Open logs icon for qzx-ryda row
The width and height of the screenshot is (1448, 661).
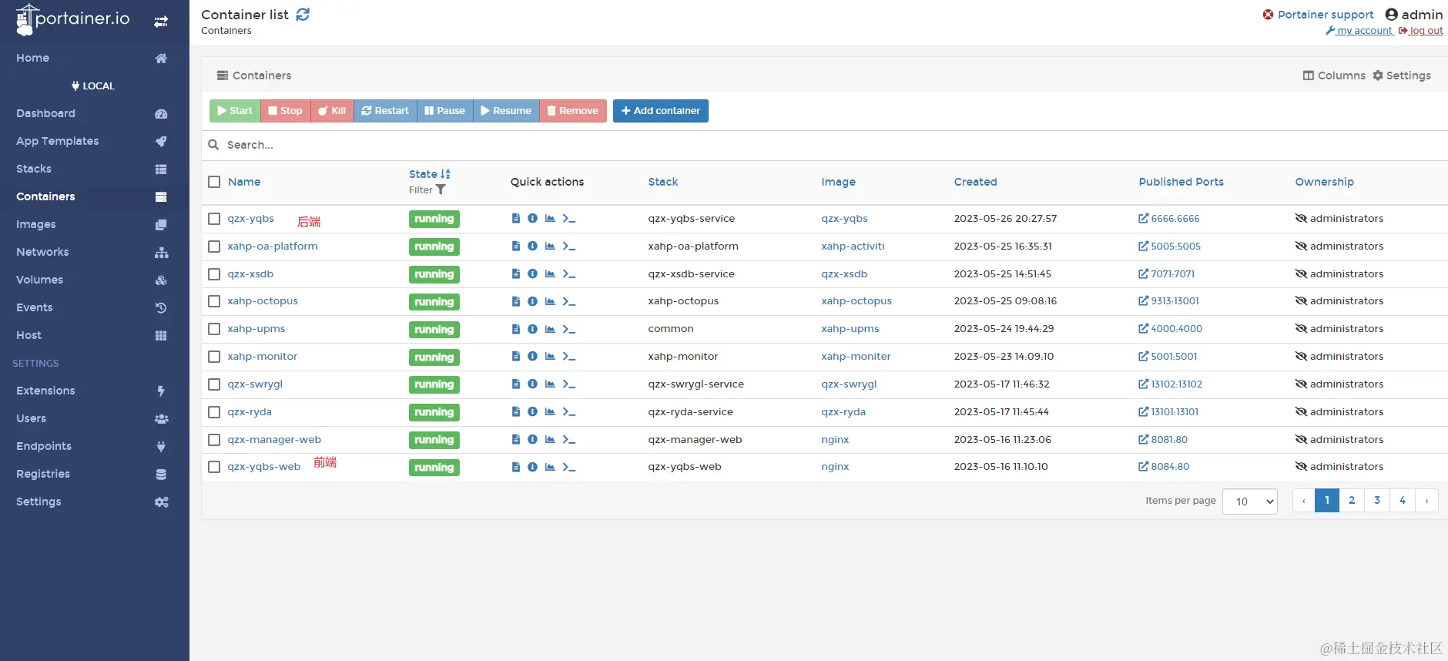point(516,412)
